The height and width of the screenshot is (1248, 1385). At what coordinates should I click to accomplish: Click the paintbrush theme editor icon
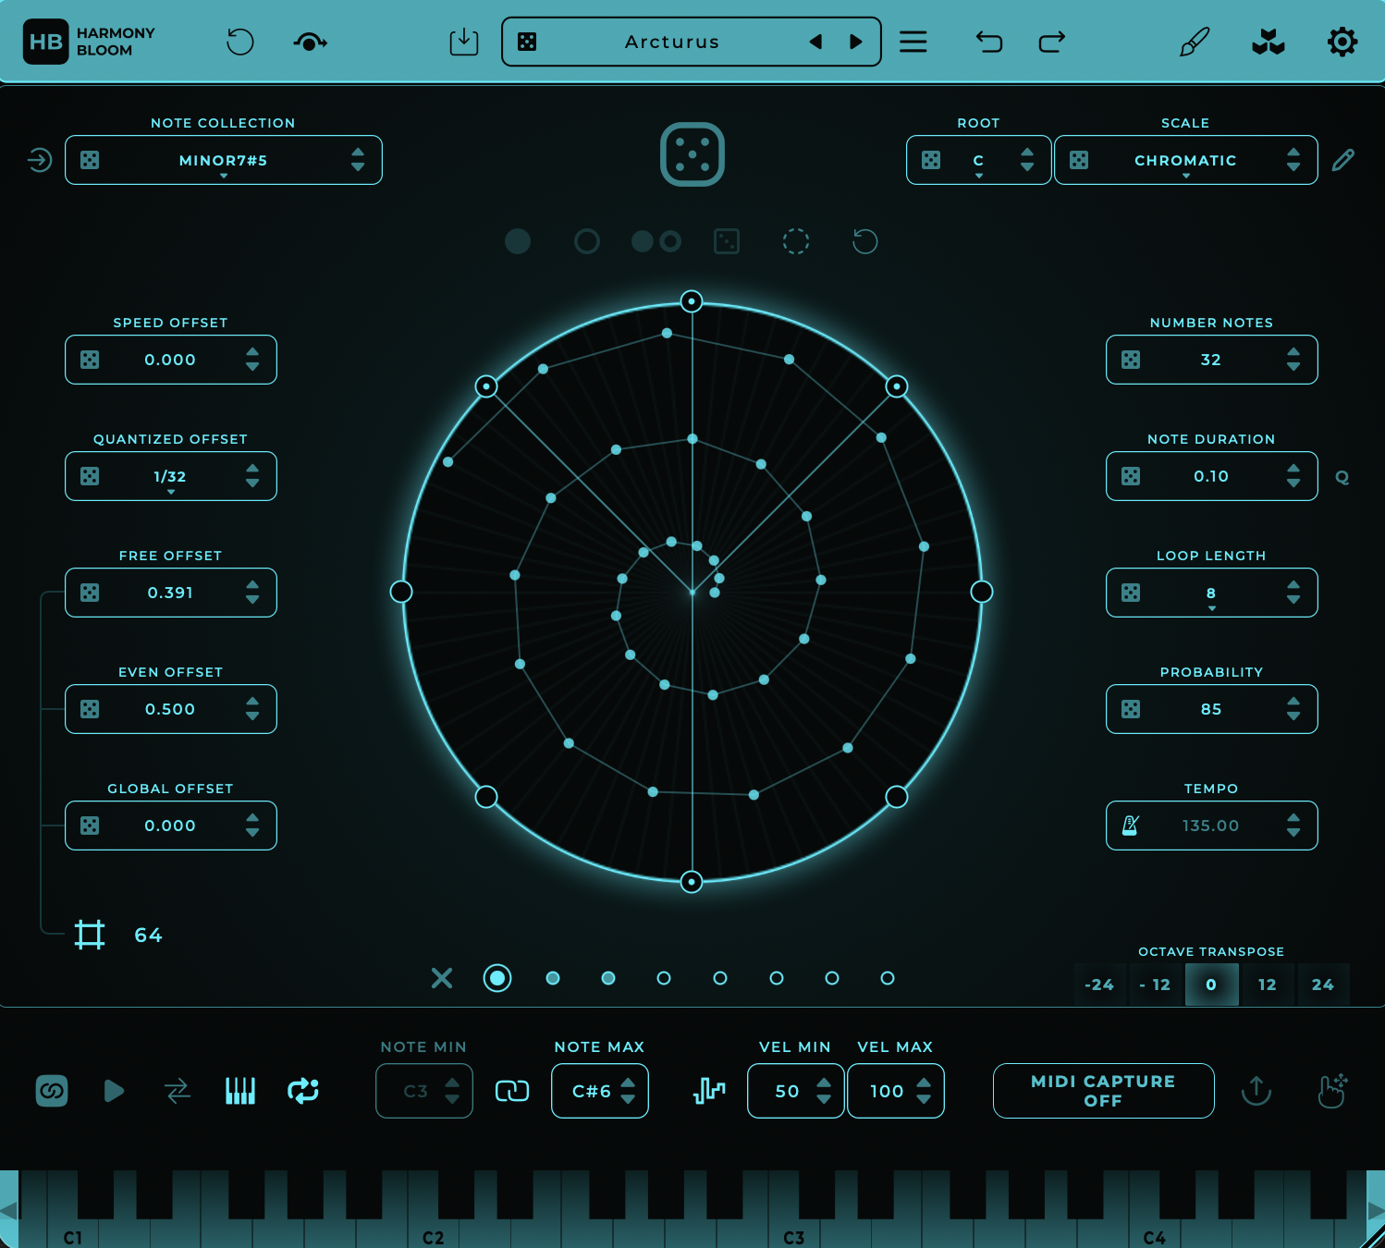[x=1194, y=42]
